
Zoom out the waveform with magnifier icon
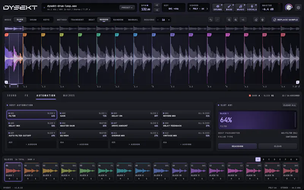[229, 20]
